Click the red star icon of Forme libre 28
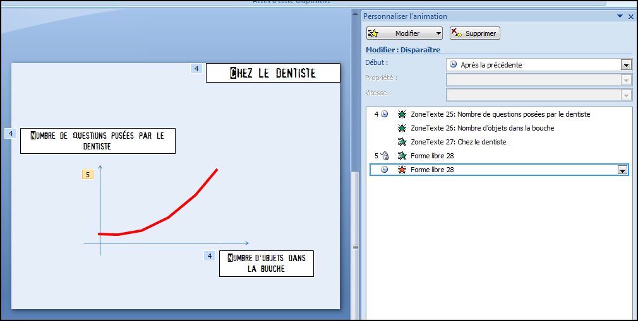Image resolution: width=638 pixels, height=321 pixels. tap(402, 170)
